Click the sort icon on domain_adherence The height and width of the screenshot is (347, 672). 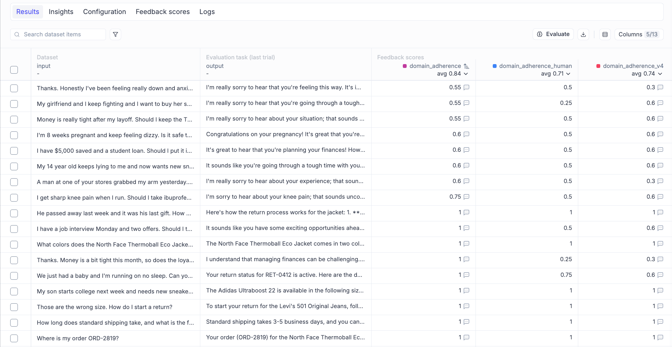pyautogui.click(x=466, y=66)
